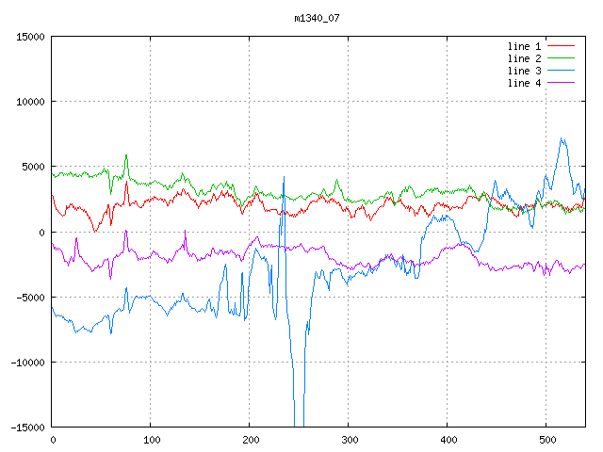Click the 10000 y-axis label

pyautogui.click(x=30, y=102)
